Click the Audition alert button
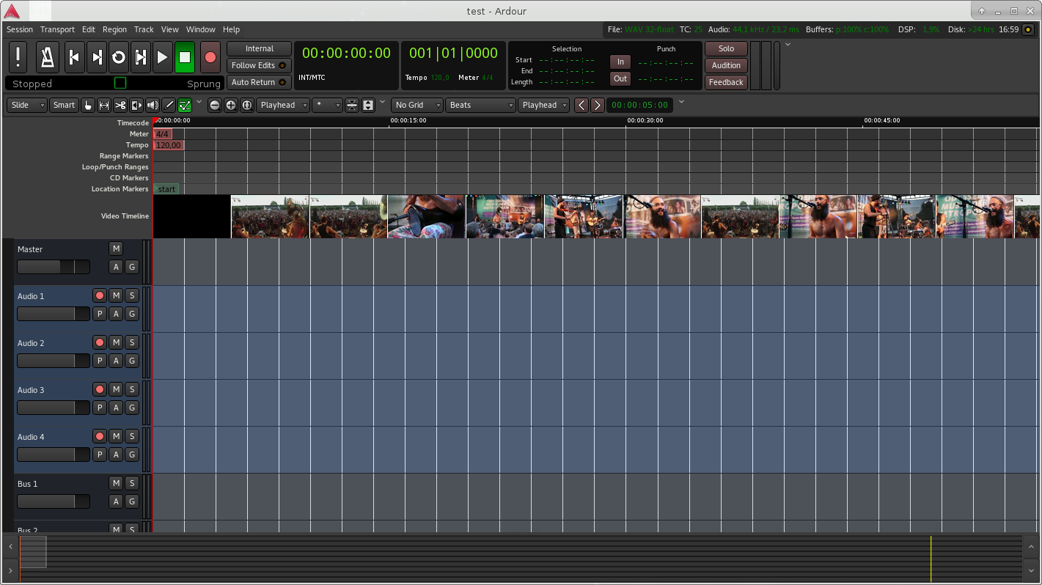Image resolution: width=1042 pixels, height=585 pixels. pyautogui.click(x=726, y=65)
